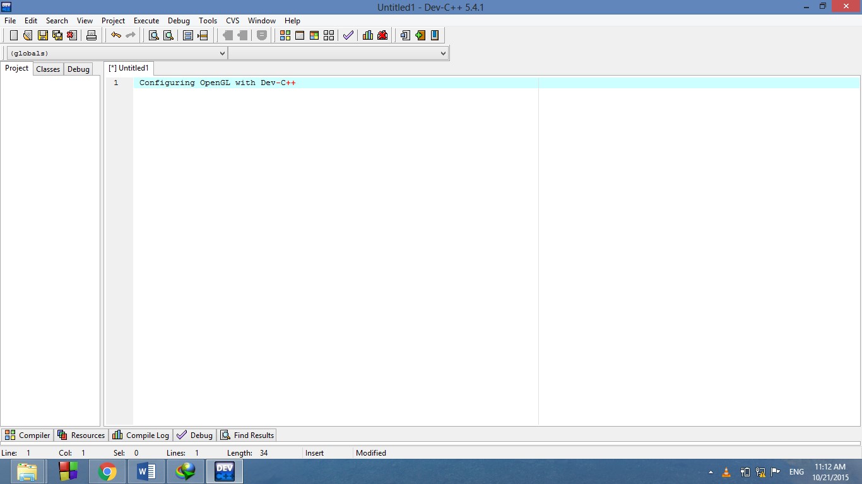Viewport: 862px width, 484px height.
Task: Click the icon just left of the green plus
Action: pyautogui.click(x=405, y=35)
